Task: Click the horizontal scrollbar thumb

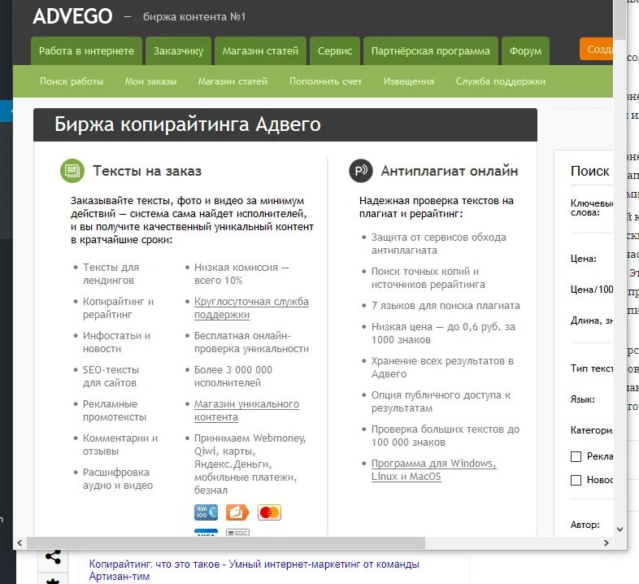Action: click(x=226, y=543)
